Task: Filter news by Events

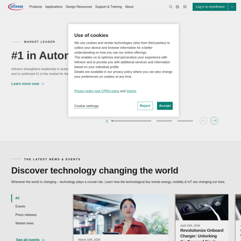Action: click(x=20, y=206)
